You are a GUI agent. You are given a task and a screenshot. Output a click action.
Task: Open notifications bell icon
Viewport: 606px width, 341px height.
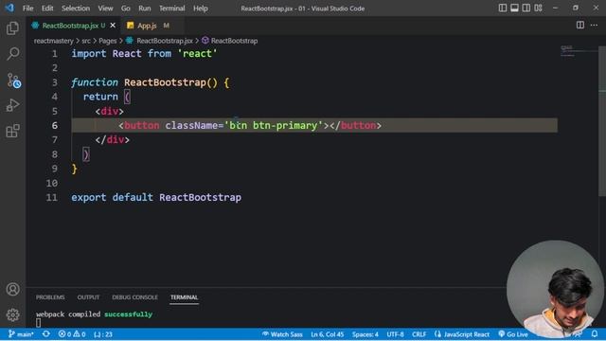[595, 333]
